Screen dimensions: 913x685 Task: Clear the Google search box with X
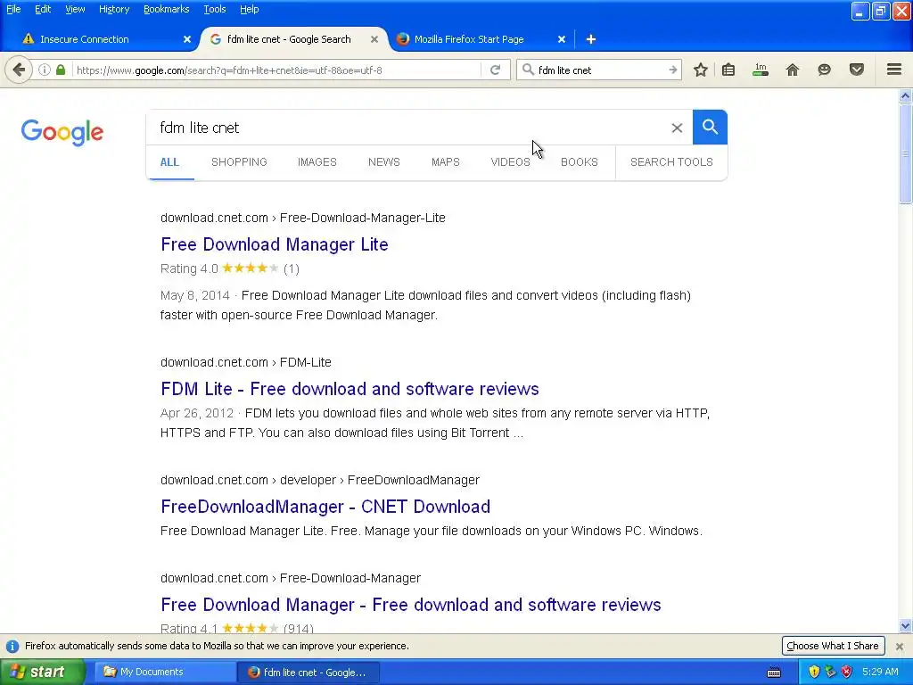pos(677,128)
